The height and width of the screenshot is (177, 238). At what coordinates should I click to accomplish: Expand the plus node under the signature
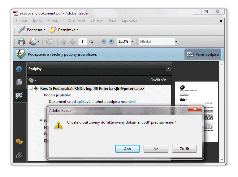(41, 121)
